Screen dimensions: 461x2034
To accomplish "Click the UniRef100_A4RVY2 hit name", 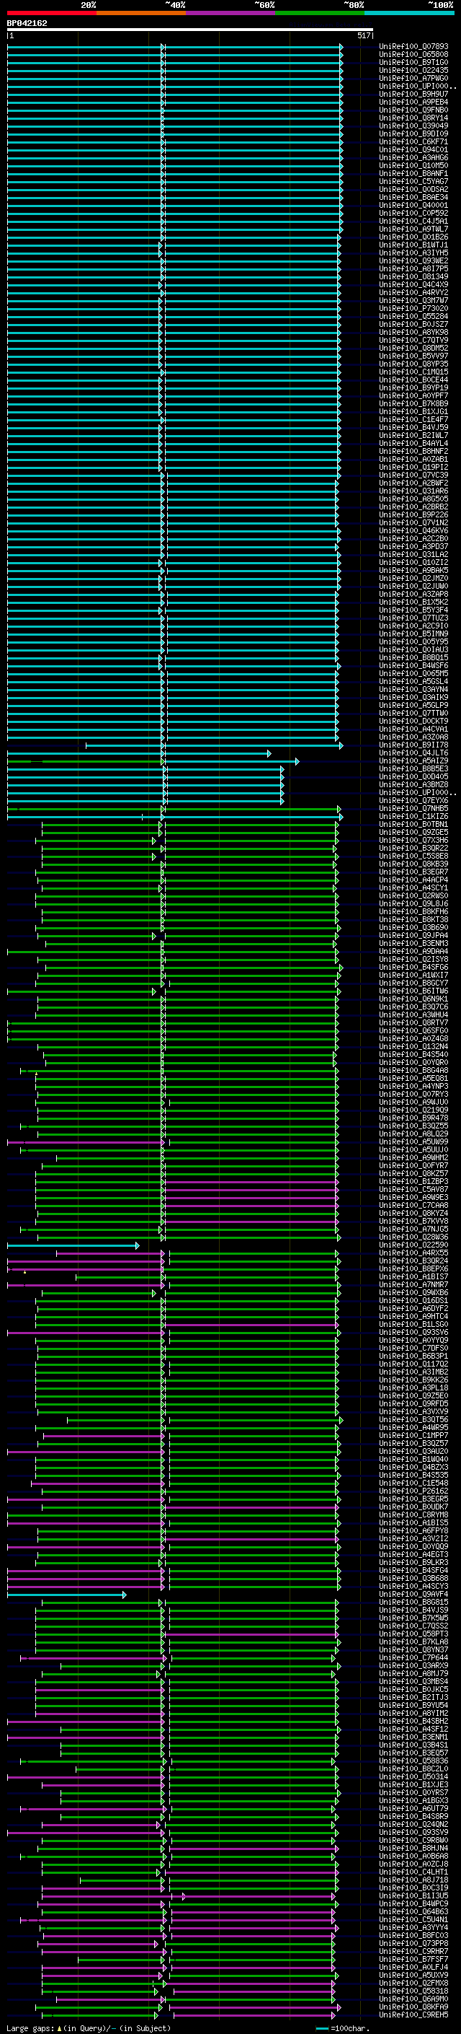I will click(x=413, y=292).
